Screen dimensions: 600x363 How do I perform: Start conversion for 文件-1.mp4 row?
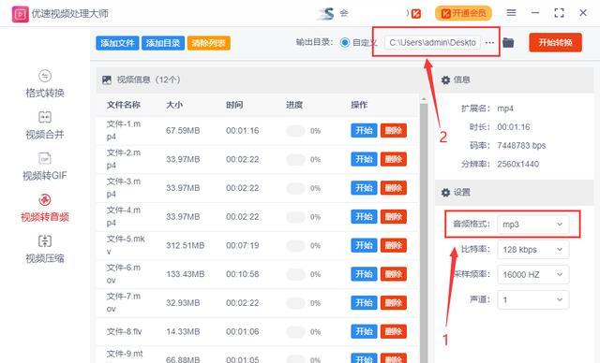click(364, 131)
